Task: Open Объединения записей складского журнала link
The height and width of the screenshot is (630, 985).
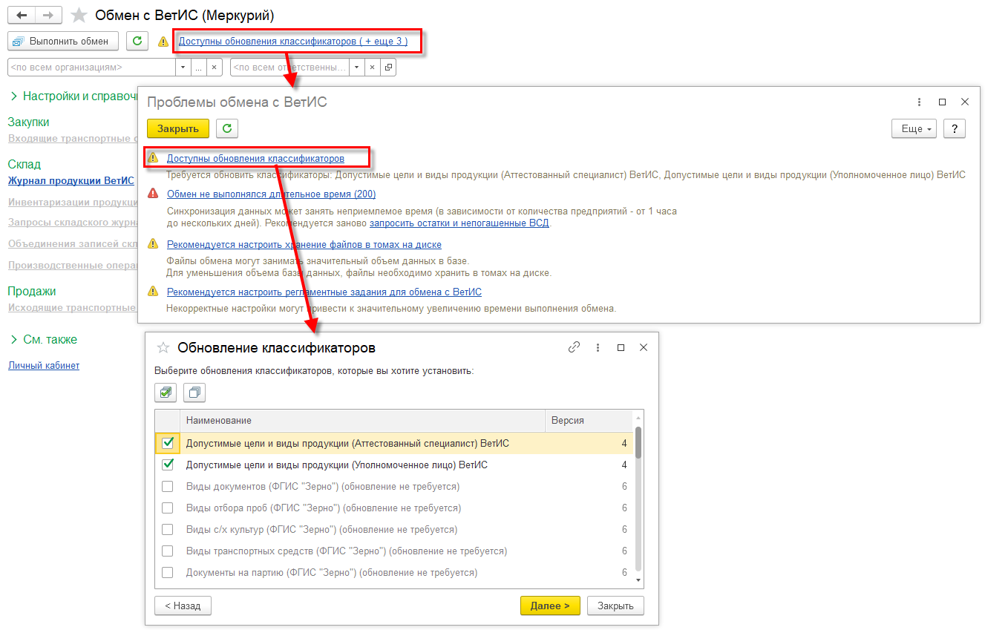Action: point(72,244)
